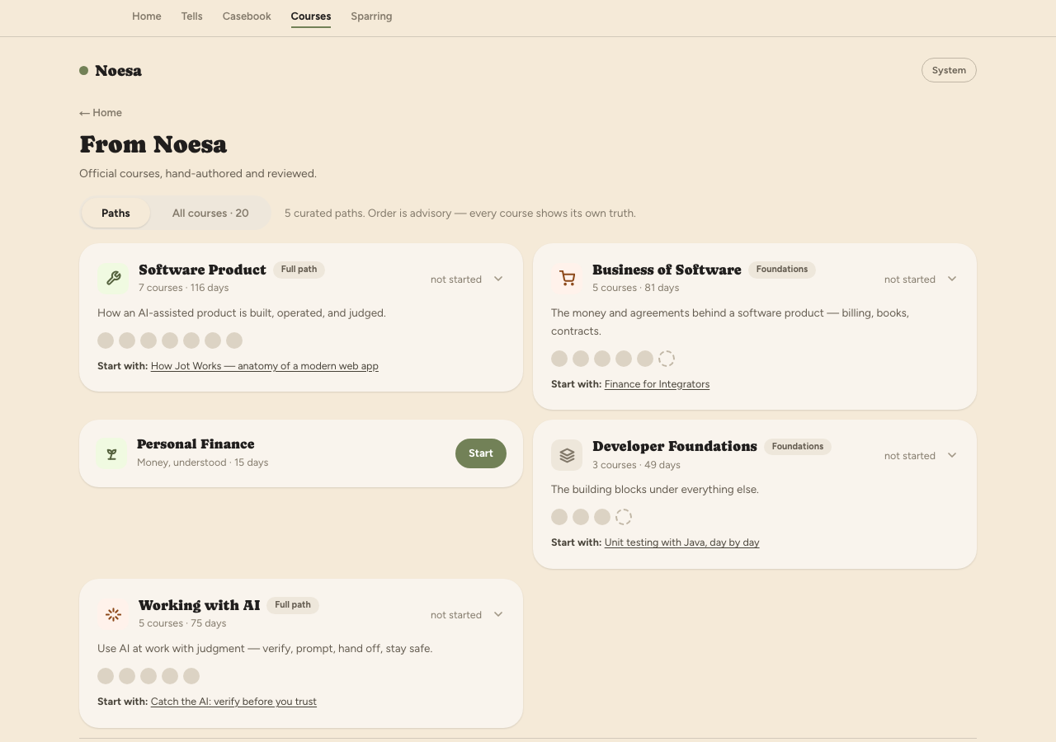Switch to the Paths view
Screen dimensions: 1056x742
point(115,213)
